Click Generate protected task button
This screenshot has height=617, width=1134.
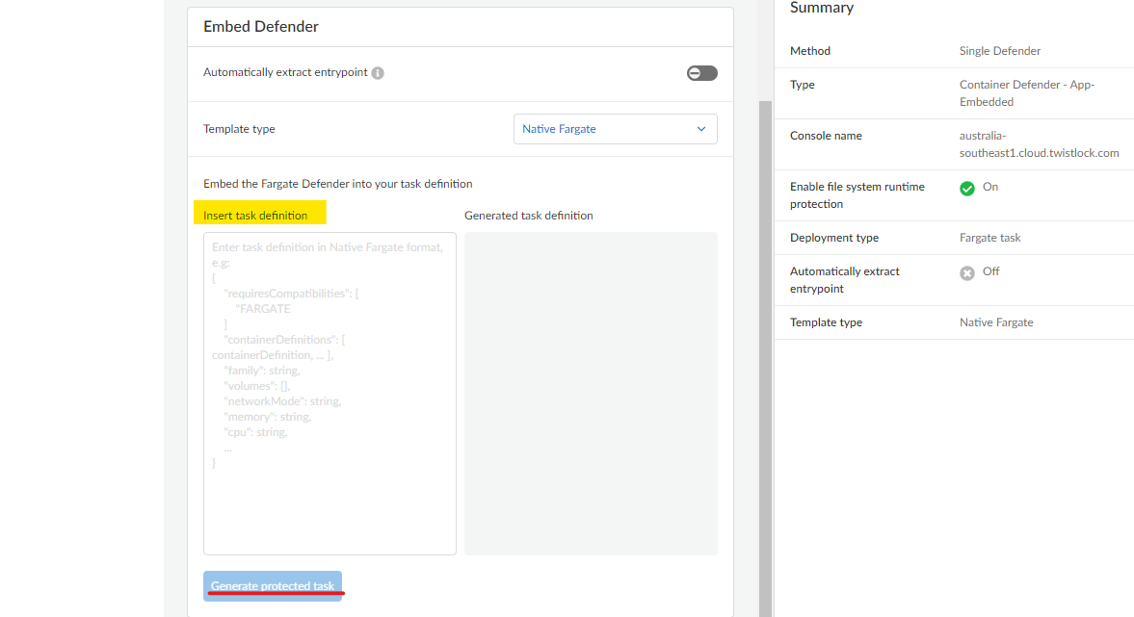tap(273, 586)
